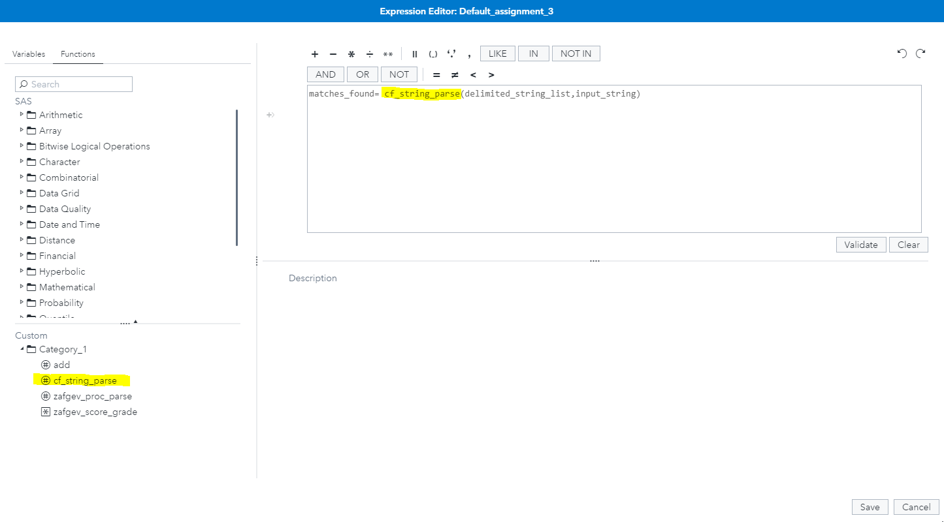The height and width of the screenshot is (522, 944).
Task: Switch to the Variables tab
Action: pos(28,54)
